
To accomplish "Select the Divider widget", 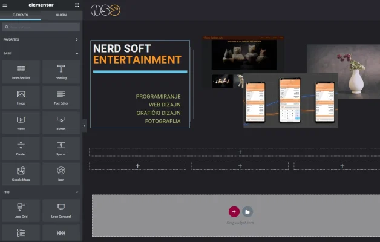I will 21,148.
